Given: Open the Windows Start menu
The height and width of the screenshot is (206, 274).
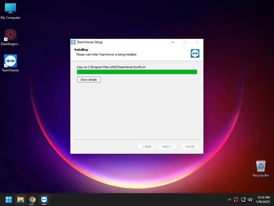Looking at the screenshot, I should click(9, 200).
